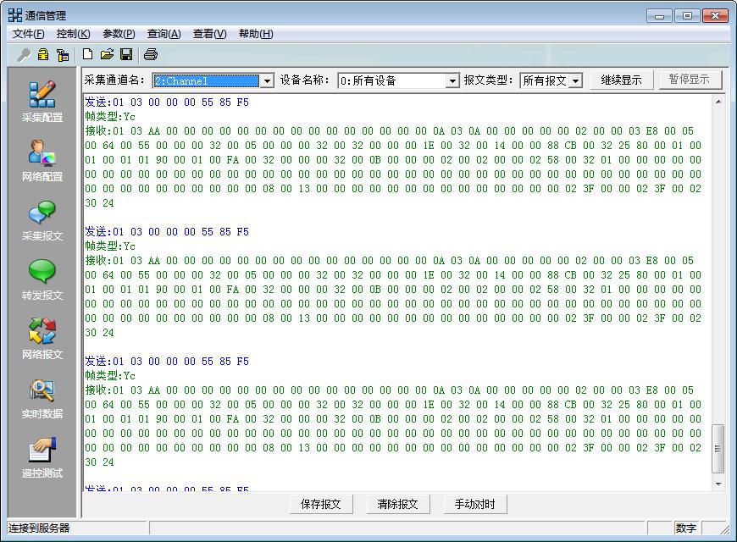Click the tree-structure icon in toolbar
The image size is (737, 542).
tap(63, 55)
